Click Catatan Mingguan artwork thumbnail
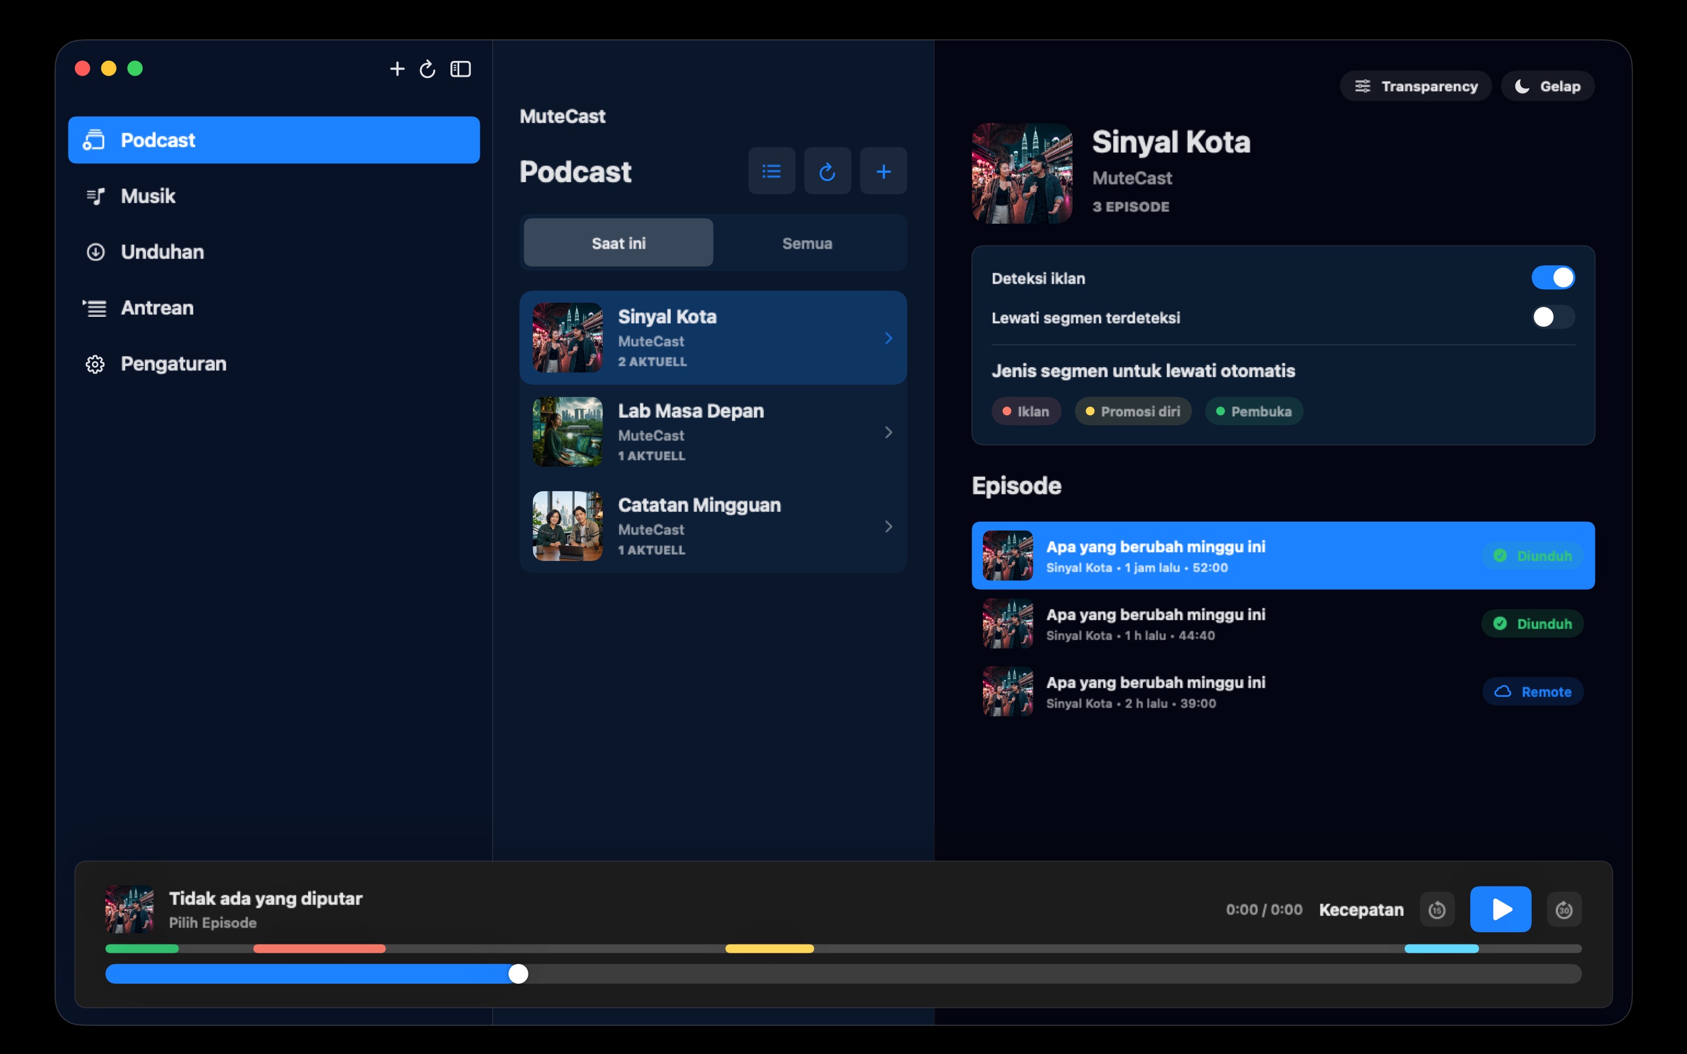The width and height of the screenshot is (1687, 1054). (568, 526)
